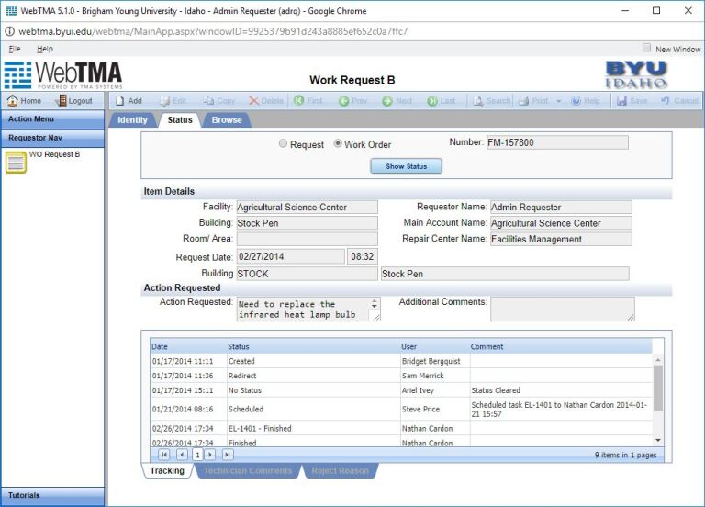Viewport: 705px width, 507px height.
Task: Select the Request radio button
Action: pyautogui.click(x=283, y=143)
